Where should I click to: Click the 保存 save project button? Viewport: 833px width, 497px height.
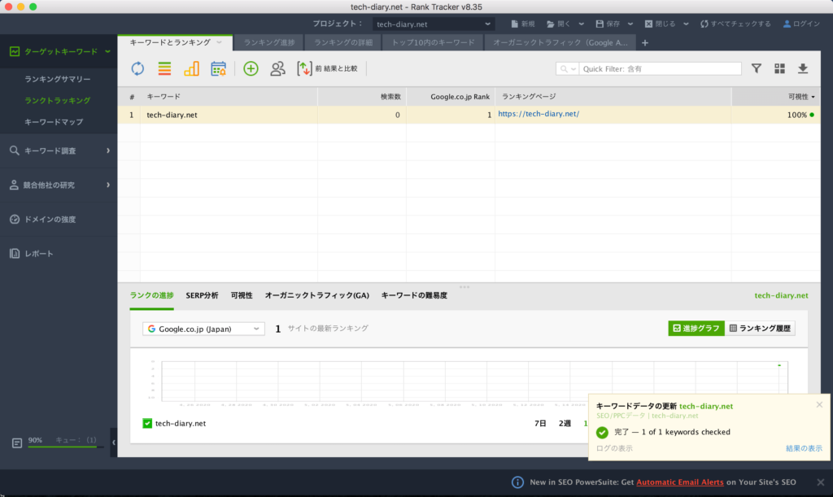tap(608, 24)
